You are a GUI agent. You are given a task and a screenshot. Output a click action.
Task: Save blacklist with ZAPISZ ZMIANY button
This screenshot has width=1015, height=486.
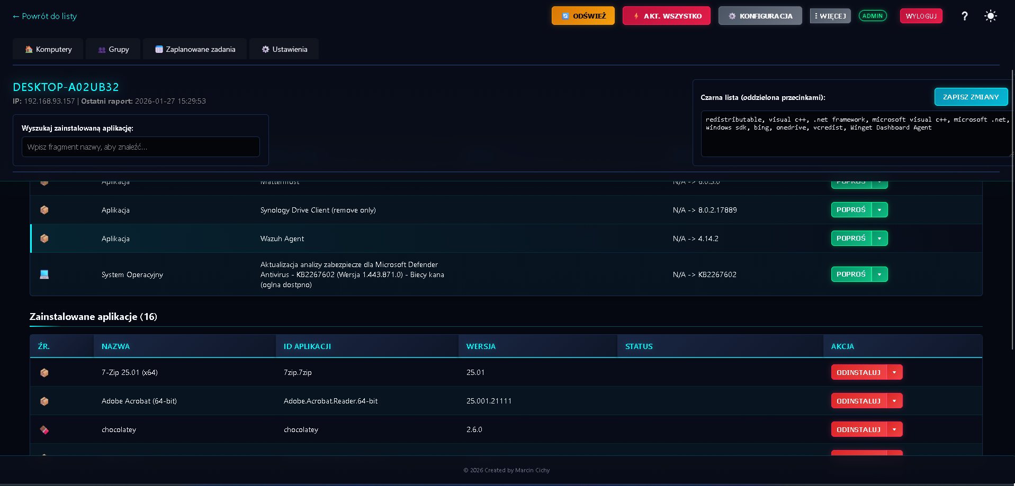coord(971,97)
